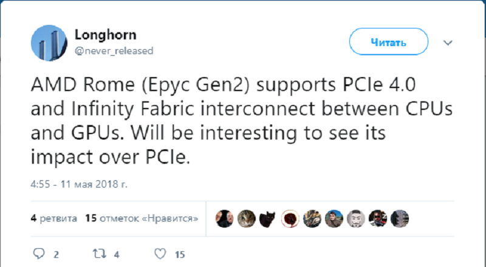The width and height of the screenshot is (486, 267).
Task: Open the @never_released handle link
Action: [114, 50]
